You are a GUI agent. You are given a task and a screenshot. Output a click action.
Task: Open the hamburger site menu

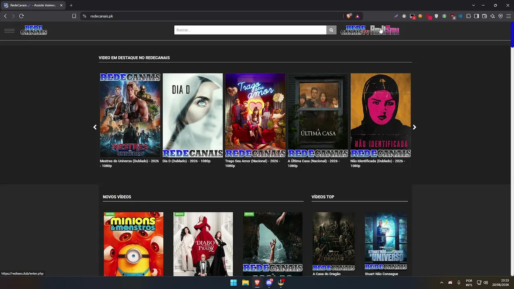click(x=9, y=31)
